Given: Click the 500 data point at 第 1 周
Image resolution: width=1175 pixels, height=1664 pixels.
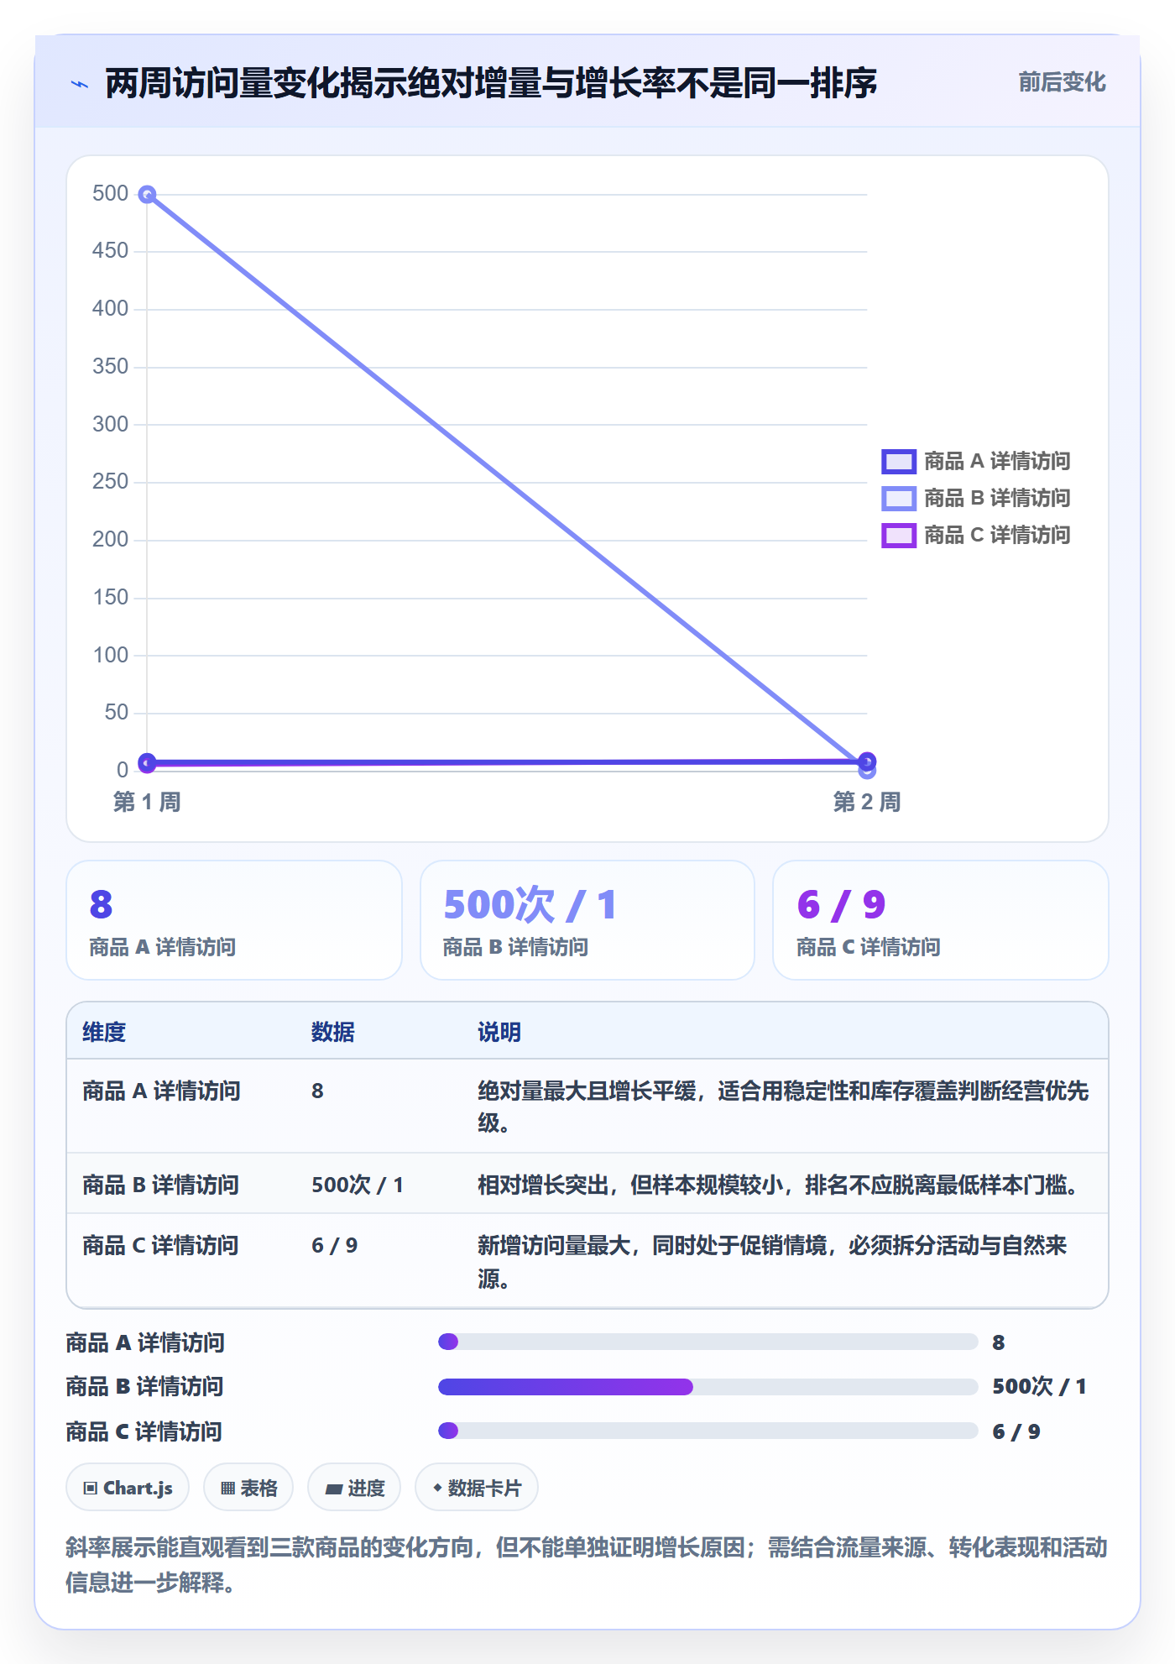Looking at the screenshot, I should point(147,195).
